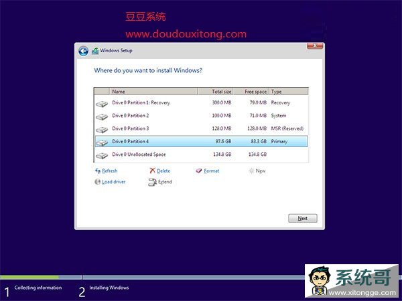Viewport: 402px width, 301px height.
Task: Click the 71.0 MB free space cell
Action: pyautogui.click(x=258, y=116)
